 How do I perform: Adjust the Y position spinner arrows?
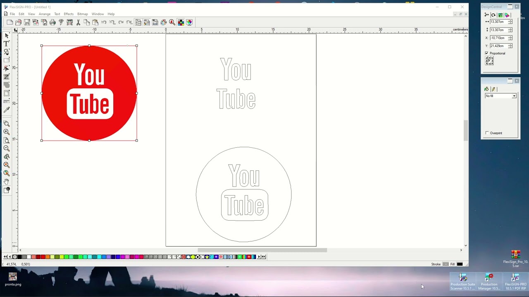tap(510, 46)
